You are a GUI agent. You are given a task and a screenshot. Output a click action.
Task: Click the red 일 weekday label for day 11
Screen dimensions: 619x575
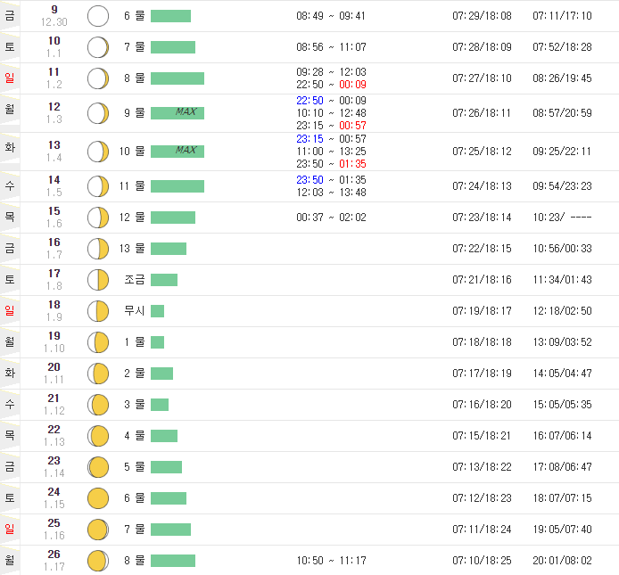(x=10, y=78)
